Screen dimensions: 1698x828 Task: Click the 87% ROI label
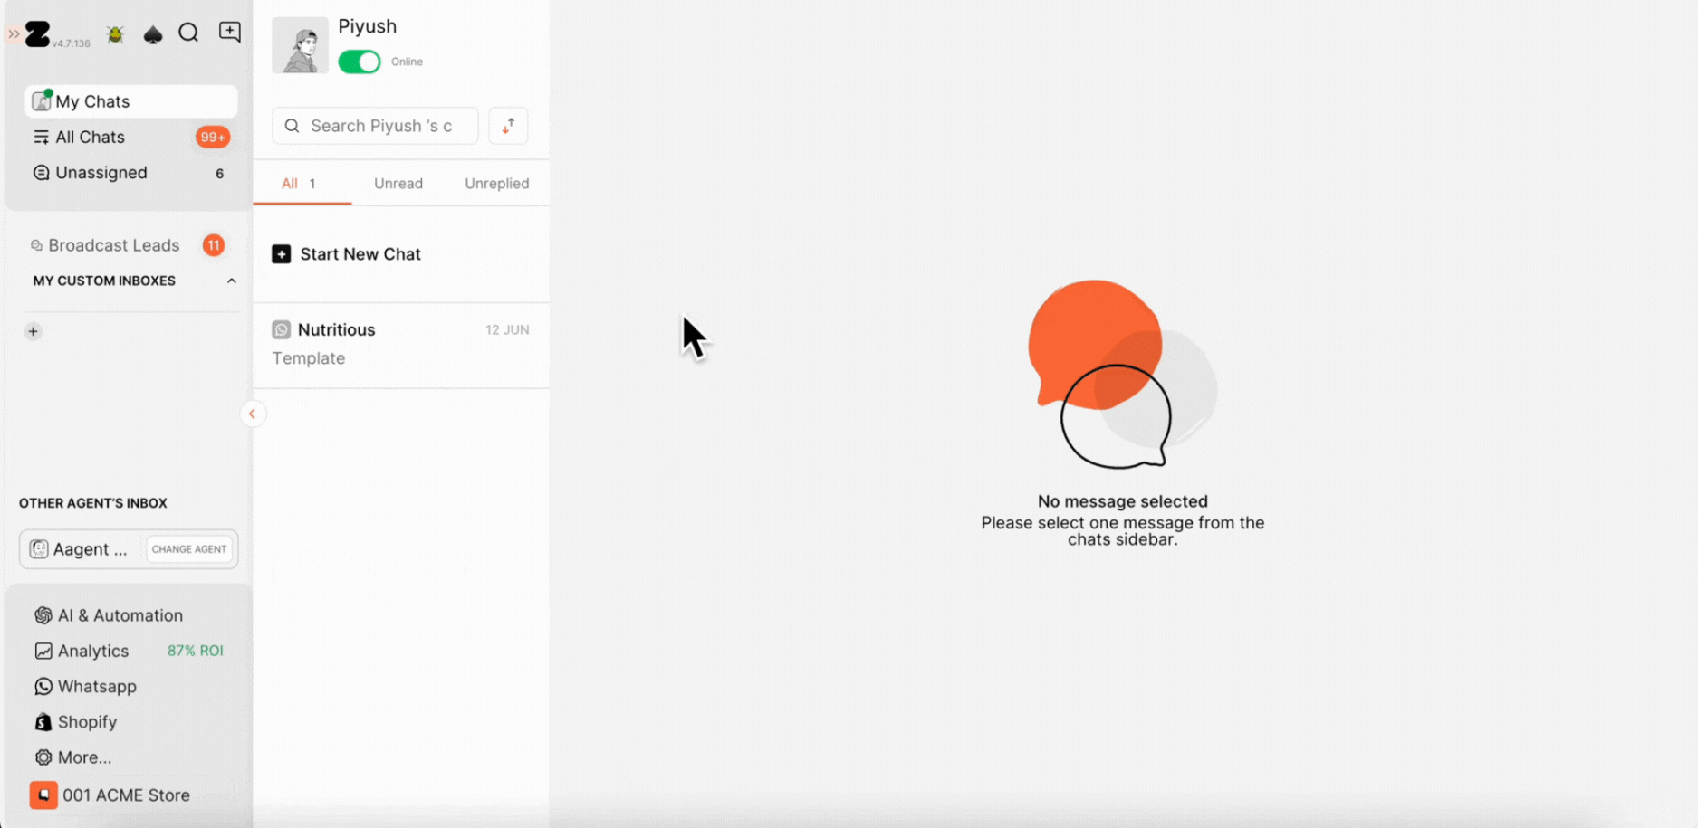point(196,651)
